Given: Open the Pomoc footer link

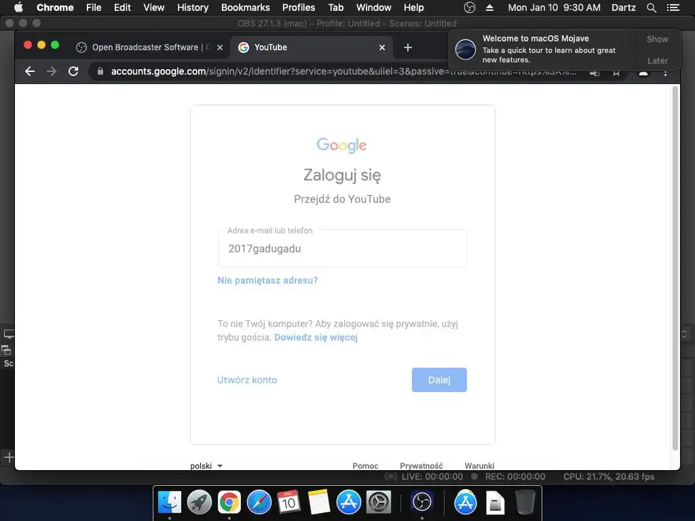Looking at the screenshot, I should (365, 465).
